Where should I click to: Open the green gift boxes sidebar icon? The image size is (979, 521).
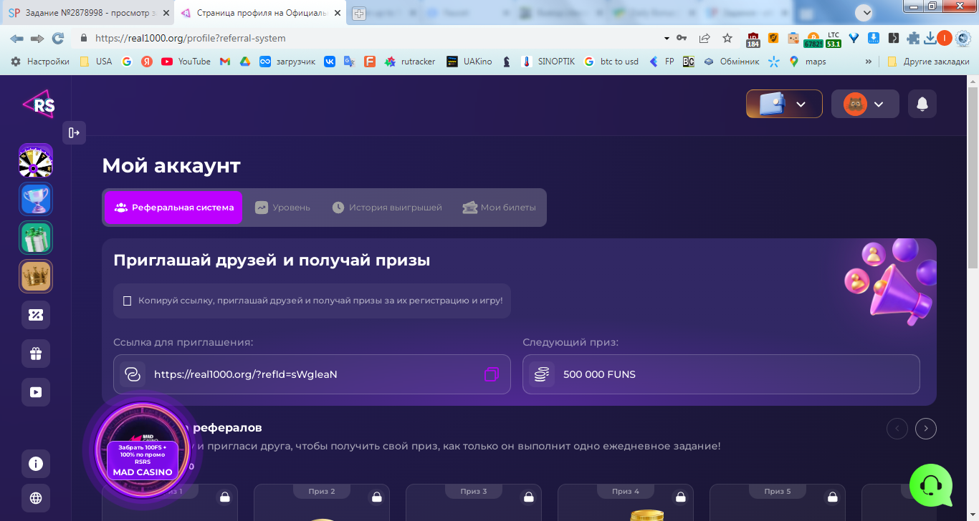coord(36,238)
